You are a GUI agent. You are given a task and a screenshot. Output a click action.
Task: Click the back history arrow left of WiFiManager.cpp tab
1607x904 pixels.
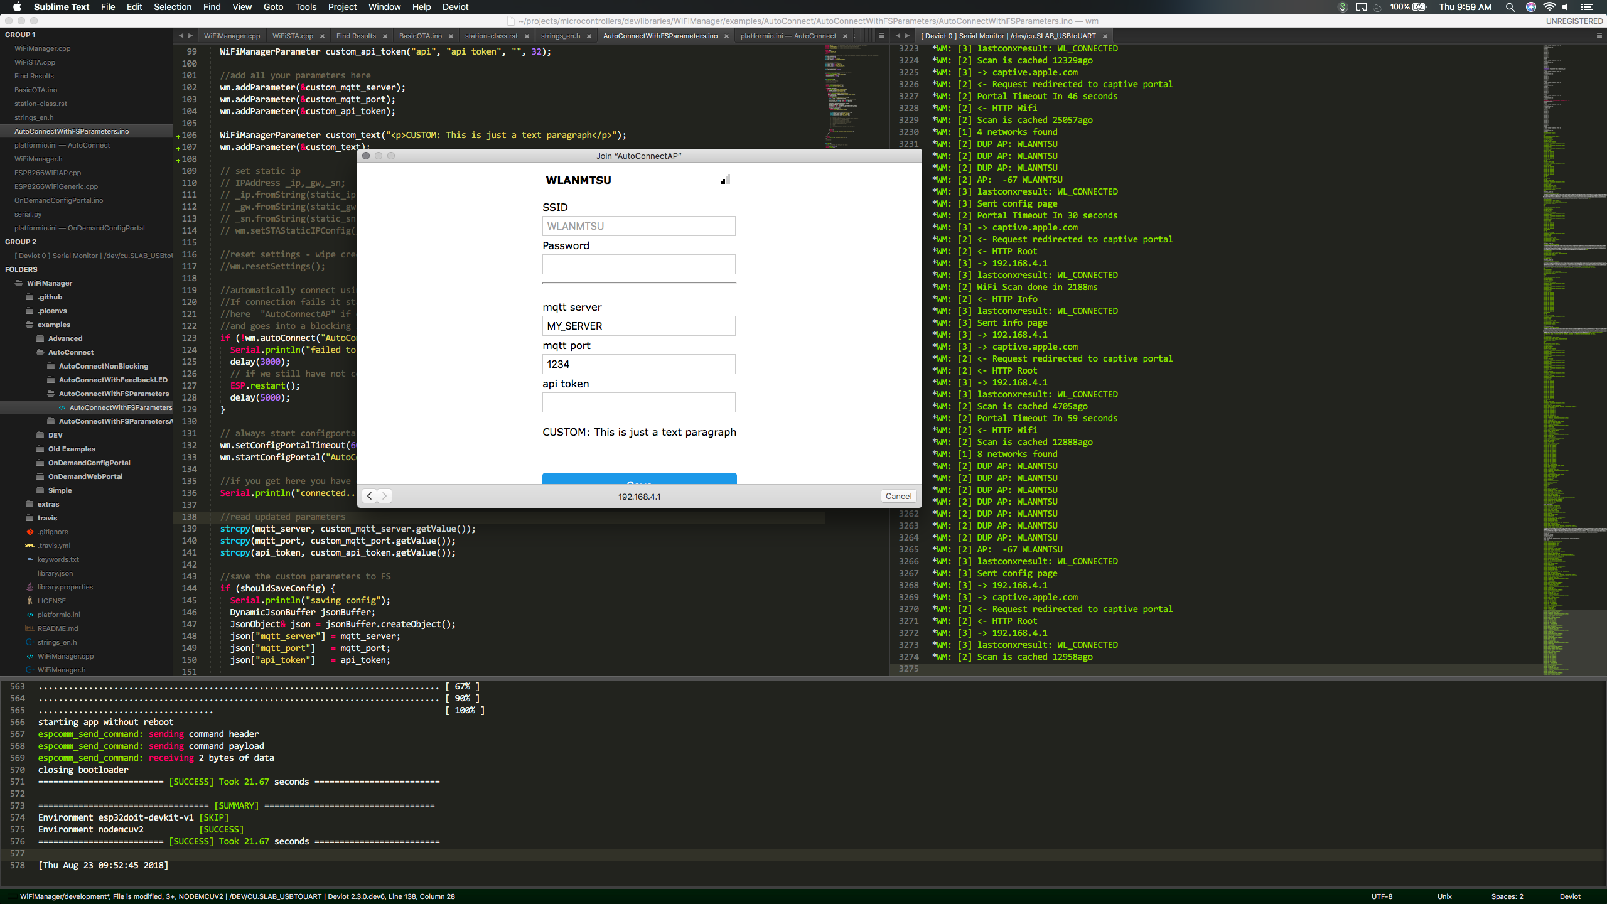tap(181, 36)
